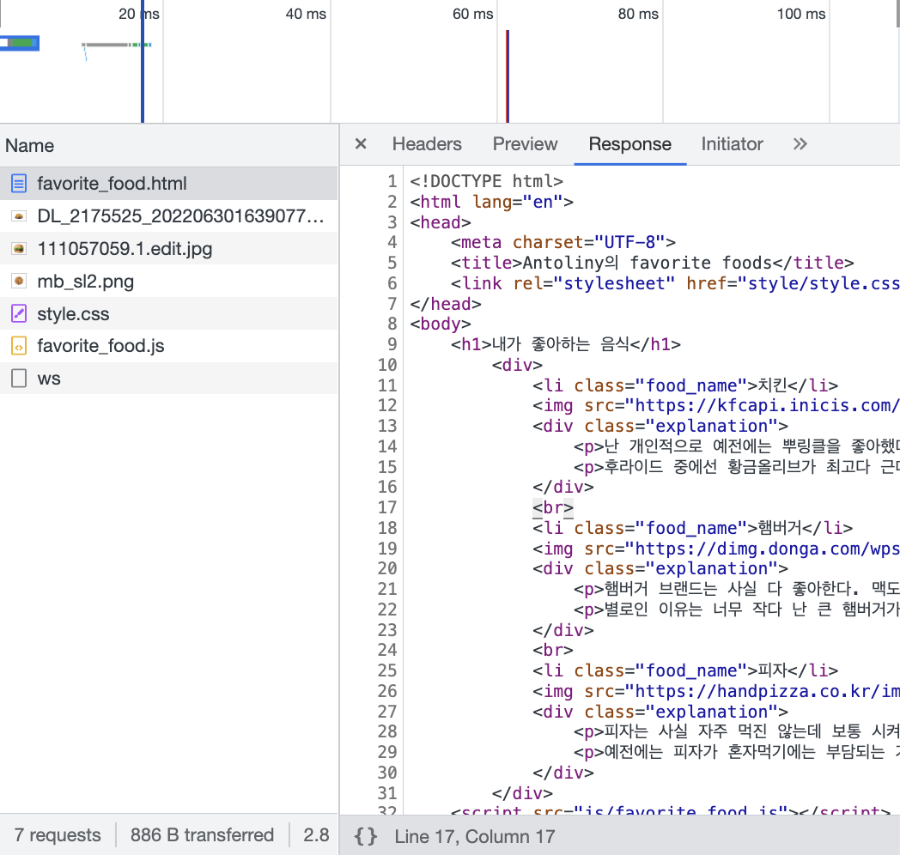The image size is (900, 855).
Task: Click the br tag on line 17
Action: click(553, 507)
